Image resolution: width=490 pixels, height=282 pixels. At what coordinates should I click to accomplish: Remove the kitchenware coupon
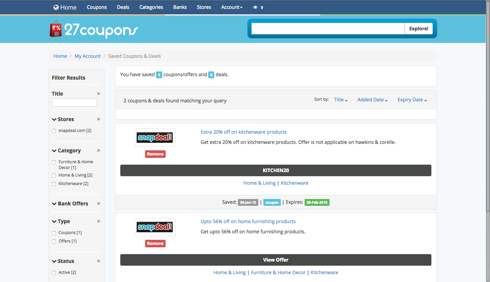click(155, 154)
